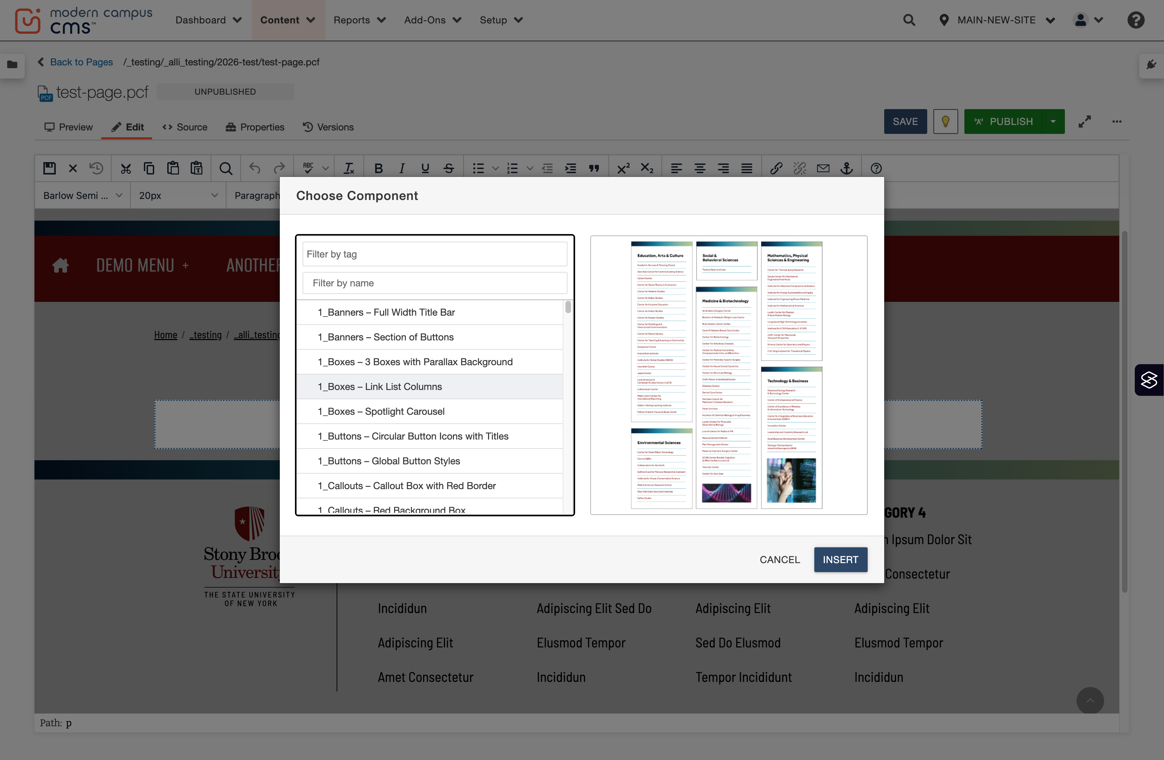
Task: Open the file navigation folder icon
Action: point(12,64)
